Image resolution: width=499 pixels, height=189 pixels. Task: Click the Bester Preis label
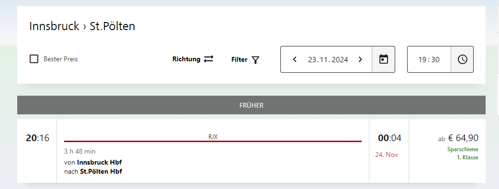[60, 59]
